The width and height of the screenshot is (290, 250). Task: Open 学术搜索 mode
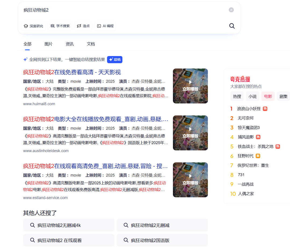[60, 26]
